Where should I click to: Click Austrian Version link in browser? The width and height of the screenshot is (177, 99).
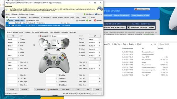pos(142,9)
